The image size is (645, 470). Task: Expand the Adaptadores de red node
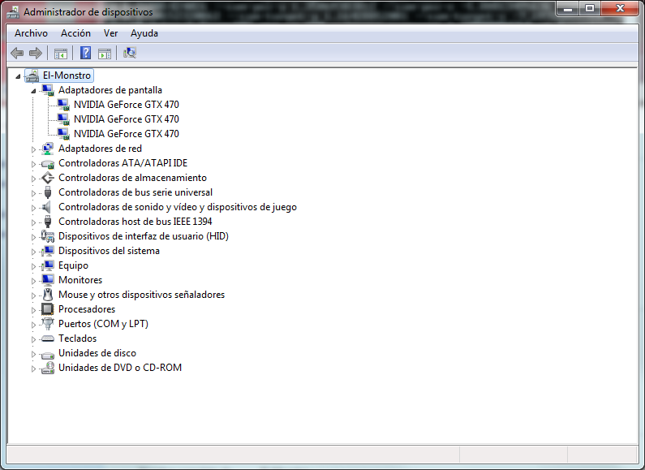tap(33, 149)
